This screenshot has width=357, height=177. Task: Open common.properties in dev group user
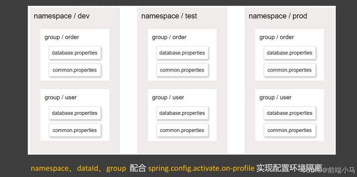75,130
